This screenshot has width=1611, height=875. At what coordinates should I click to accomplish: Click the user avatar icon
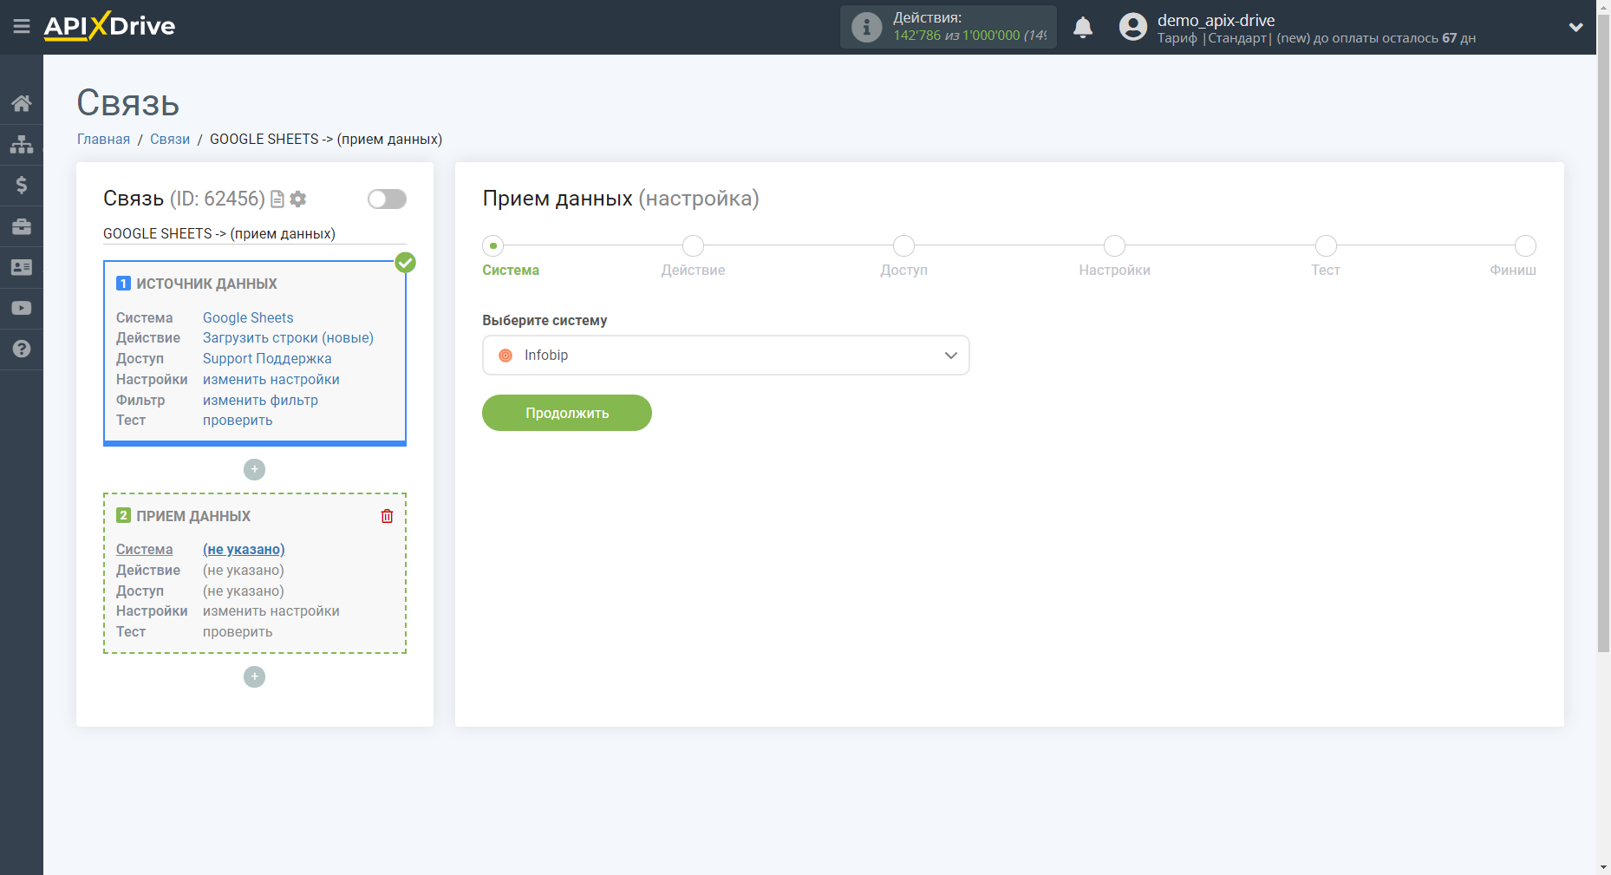point(1132,27)
